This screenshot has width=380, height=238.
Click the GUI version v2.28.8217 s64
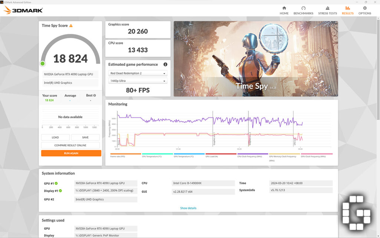click(x=203, y=192)
